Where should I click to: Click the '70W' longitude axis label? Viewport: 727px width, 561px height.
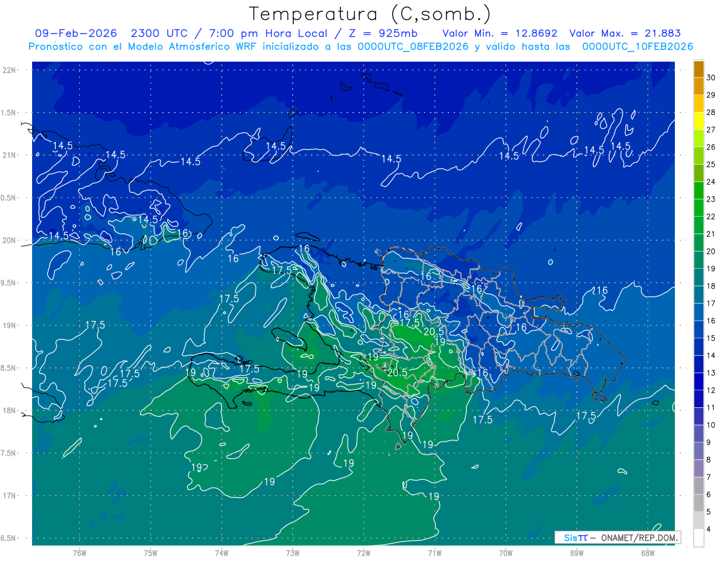(x=505, y=553)
